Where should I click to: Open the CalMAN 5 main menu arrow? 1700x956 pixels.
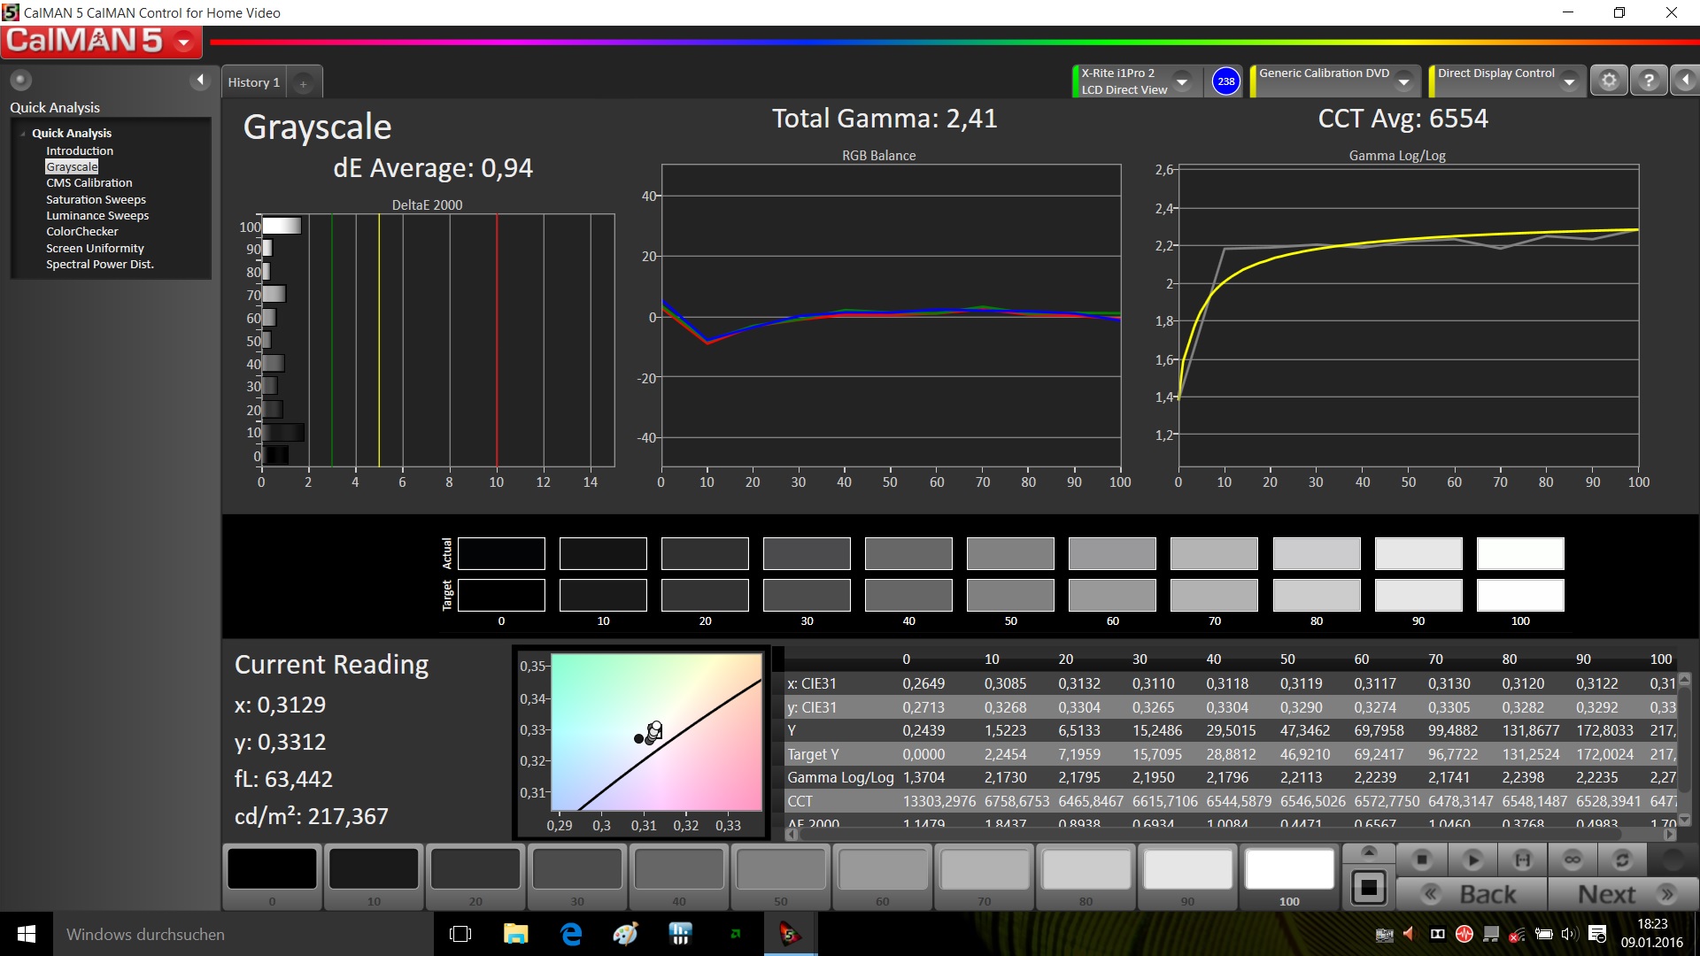[184, 42]
